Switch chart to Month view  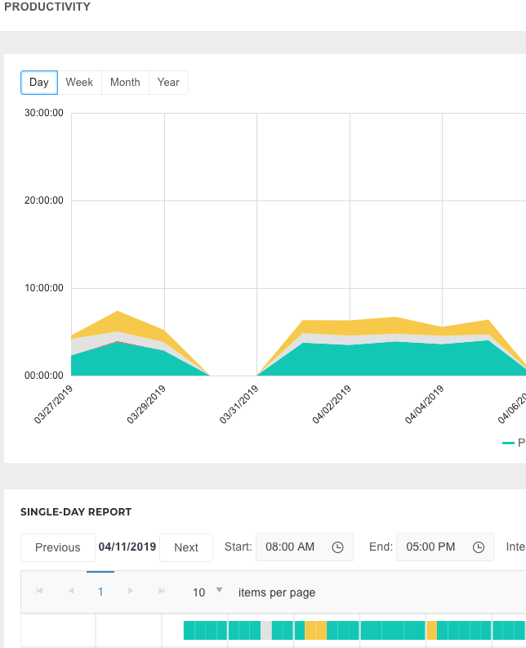(x=125, y=83)
